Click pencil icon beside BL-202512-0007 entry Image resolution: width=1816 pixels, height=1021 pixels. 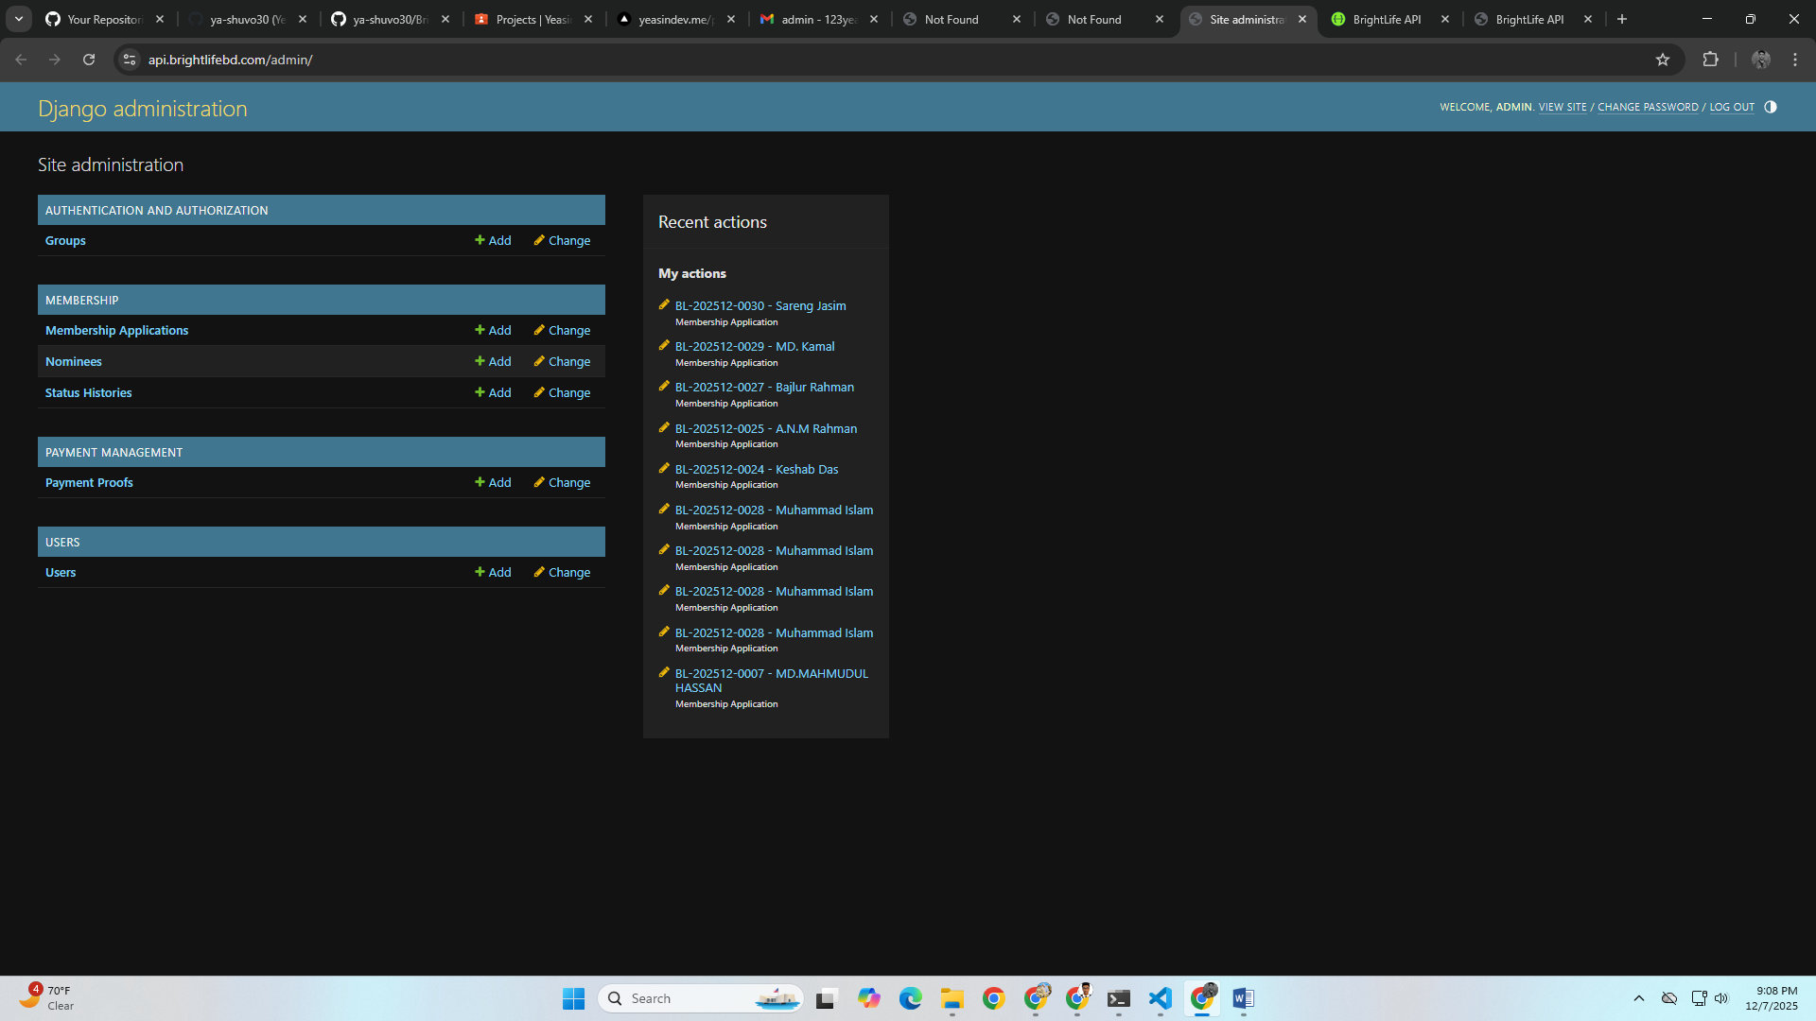pos(664,672)
